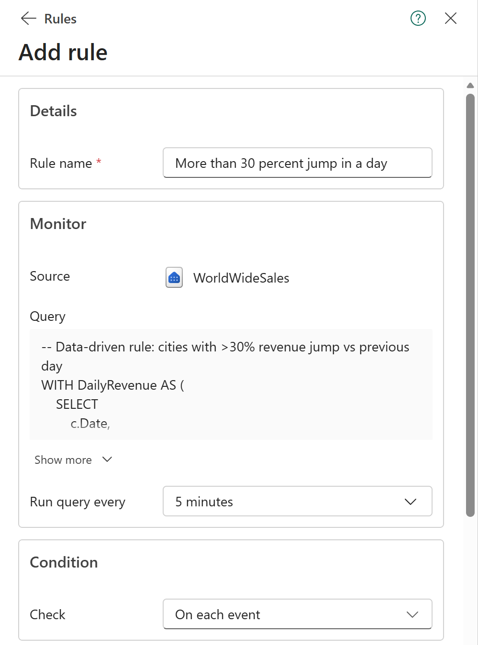Open the Run query every dropdown

pyautogui.click(x=298, y=501)
